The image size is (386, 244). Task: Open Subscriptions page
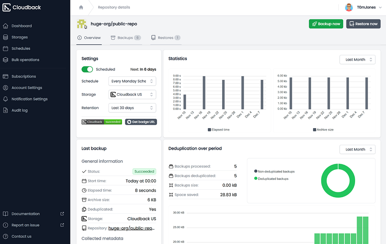pos(24,76)
